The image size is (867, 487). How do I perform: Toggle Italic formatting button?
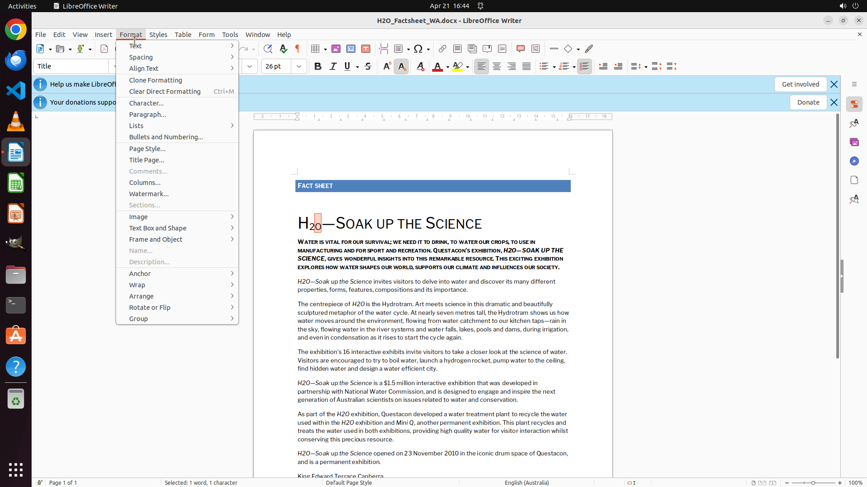[x=333, y=66]
